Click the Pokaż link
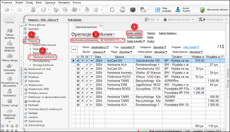 point(150,37)
